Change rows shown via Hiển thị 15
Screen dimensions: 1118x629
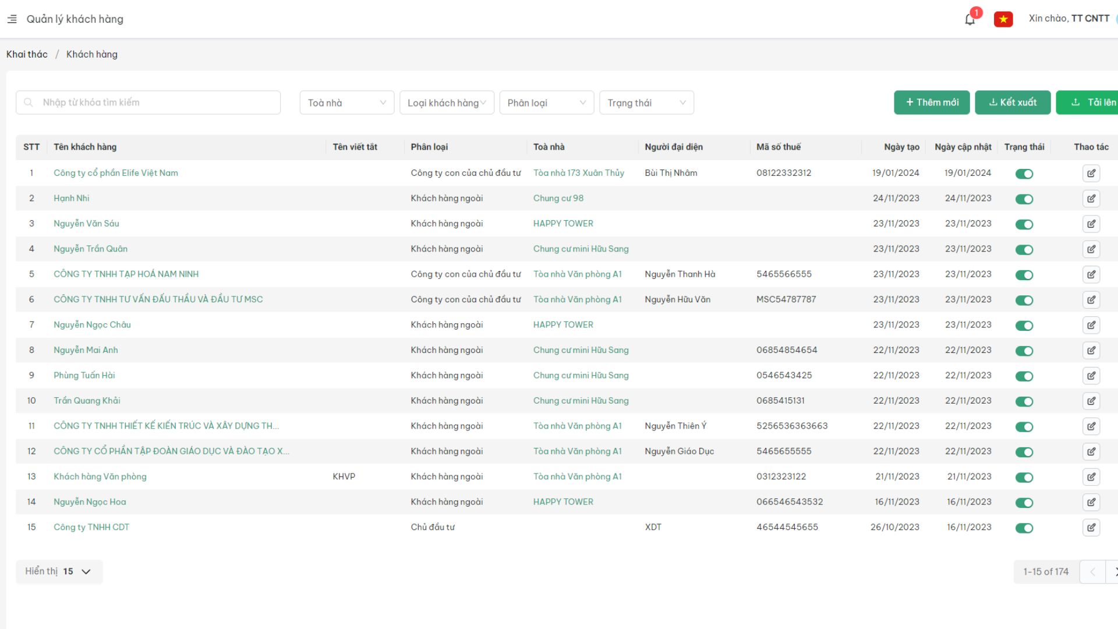click(59, 571)
